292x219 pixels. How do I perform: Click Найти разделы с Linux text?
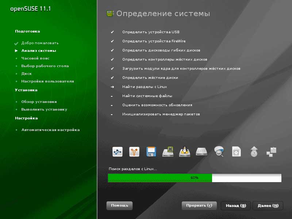tap(145, 87)
